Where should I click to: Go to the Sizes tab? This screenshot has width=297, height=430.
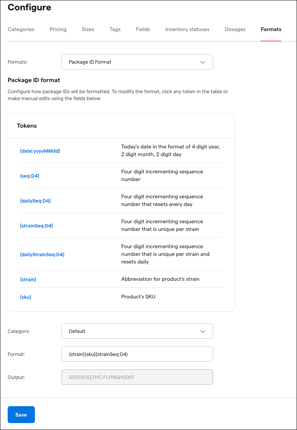point(88,29)
